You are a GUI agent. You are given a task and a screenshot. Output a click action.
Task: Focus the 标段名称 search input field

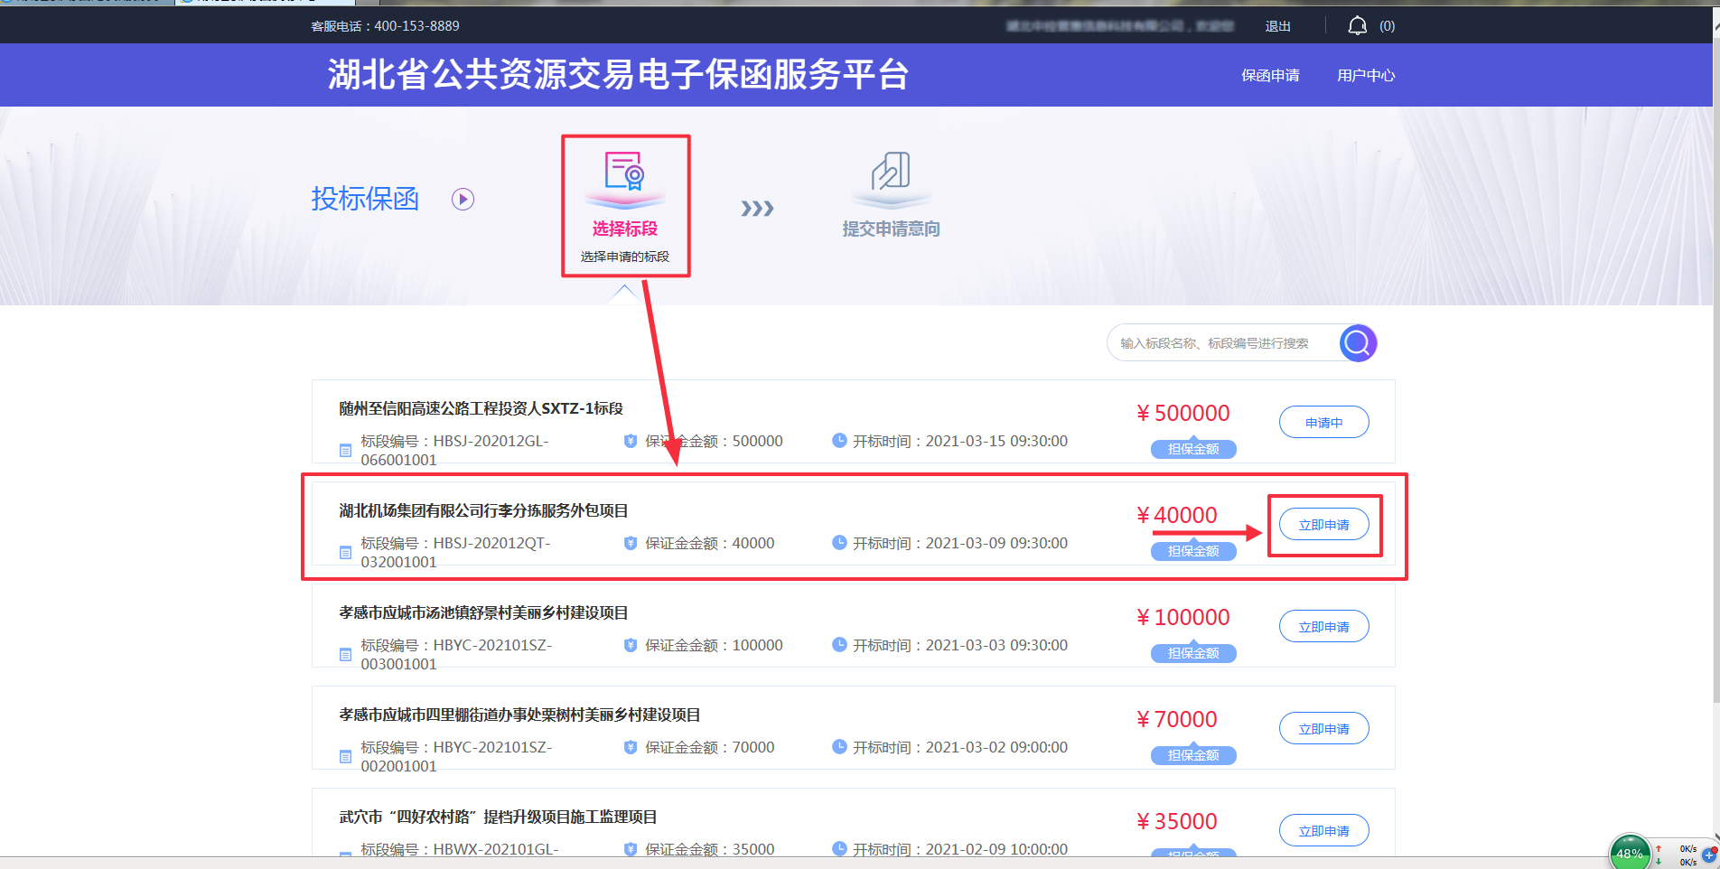click(x=1220, y=343)
